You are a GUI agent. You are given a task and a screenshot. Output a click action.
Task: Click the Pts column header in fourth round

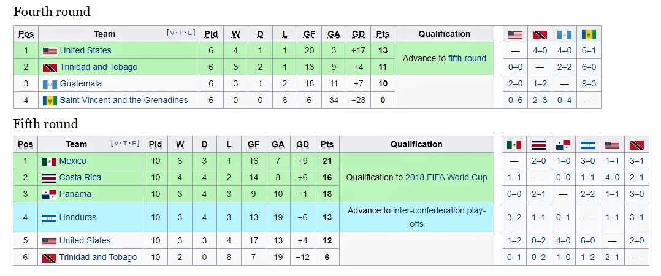click(x=383, y=34)
